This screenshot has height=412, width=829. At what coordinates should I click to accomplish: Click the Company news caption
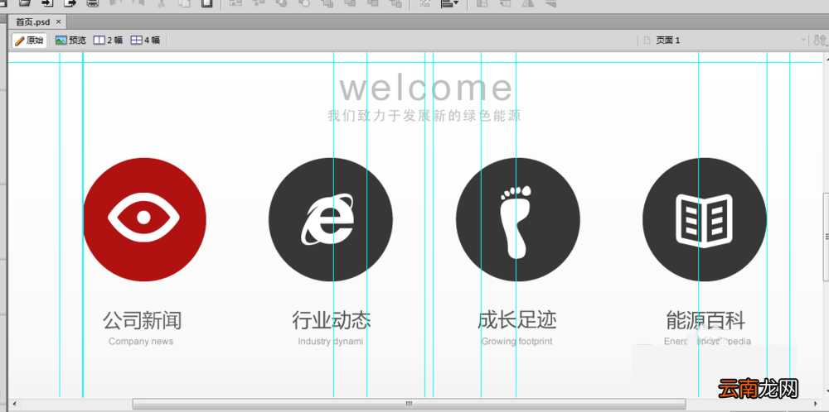pyautogui.click(x=141, y=342)
